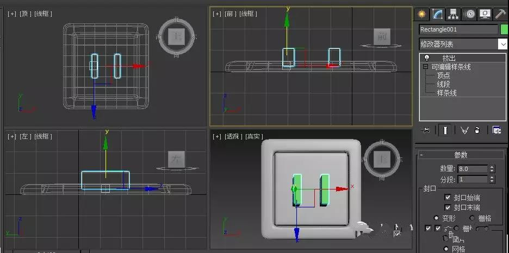The width and height of the screenshot is (509, 253).
Task: Toggle Show End Result button
Action: 445,130
